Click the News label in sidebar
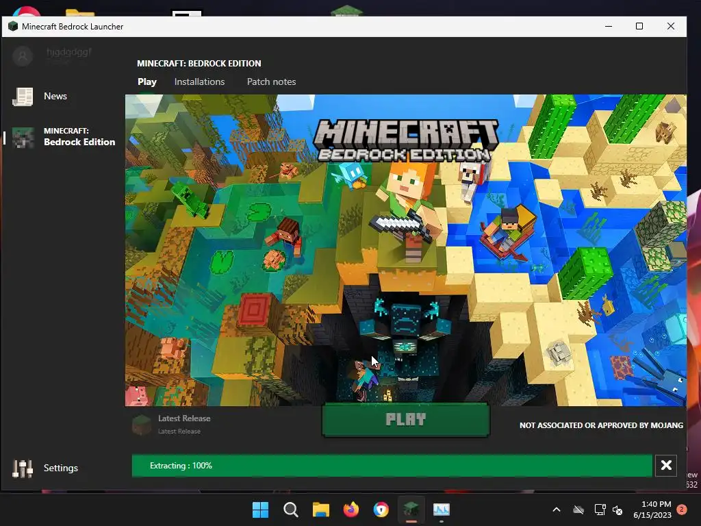701x526 pixels. pyautogui.click(x=55, y=96)
